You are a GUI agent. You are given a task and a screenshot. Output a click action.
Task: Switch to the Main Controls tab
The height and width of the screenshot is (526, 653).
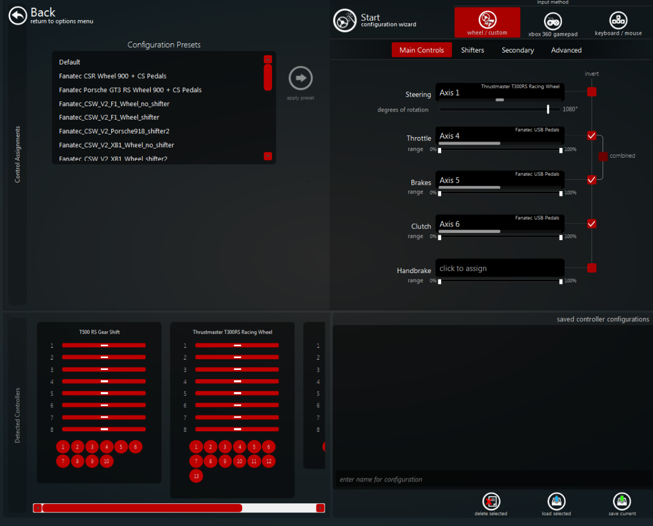click(422, 50)
